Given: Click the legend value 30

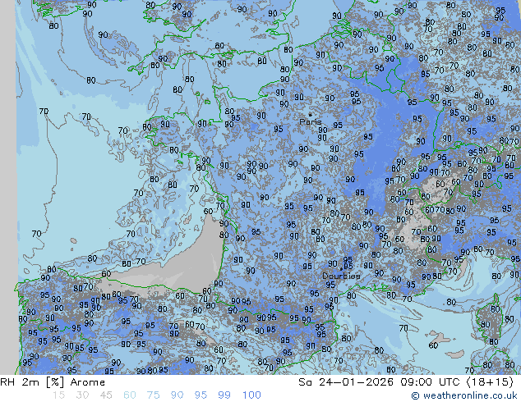Looking at the screenshot, I should pyautogui.click(x=82, y=395).
